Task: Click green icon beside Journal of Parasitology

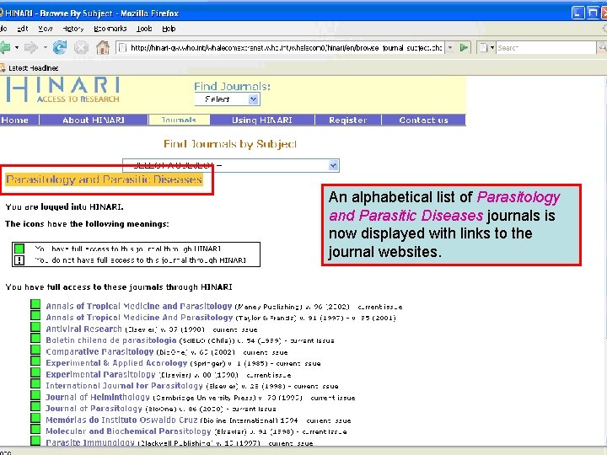Action: [35, 407]
